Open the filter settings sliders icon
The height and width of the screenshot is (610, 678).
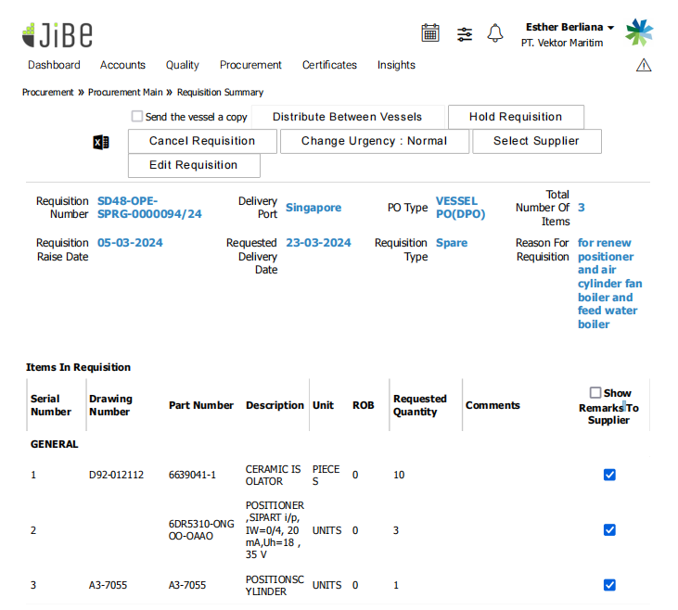(x=465, y=33)
